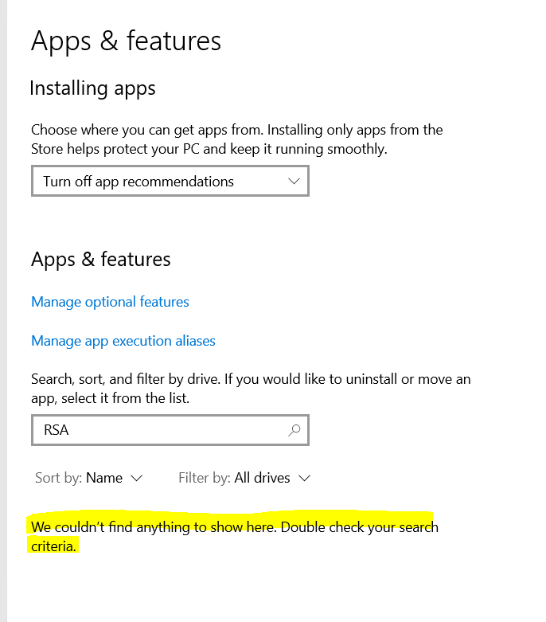Click the "Sort by:" label
The width and height of the screenshot is (546, 622).
coord(58,479)
